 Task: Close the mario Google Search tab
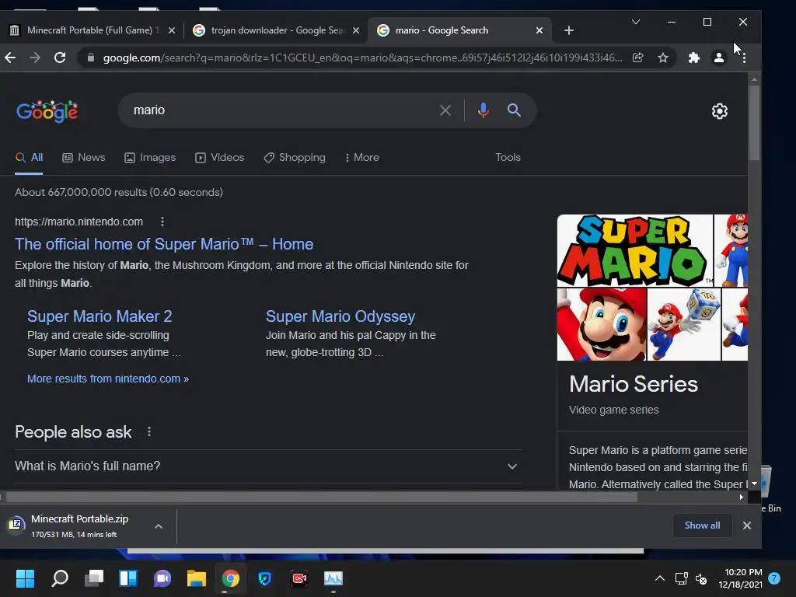pyautogui.click(x=539, y=30)
